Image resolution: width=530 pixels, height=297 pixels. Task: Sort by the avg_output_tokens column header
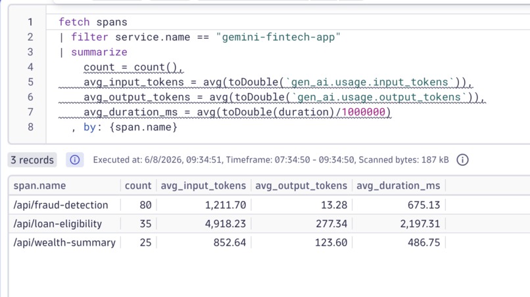301,186
